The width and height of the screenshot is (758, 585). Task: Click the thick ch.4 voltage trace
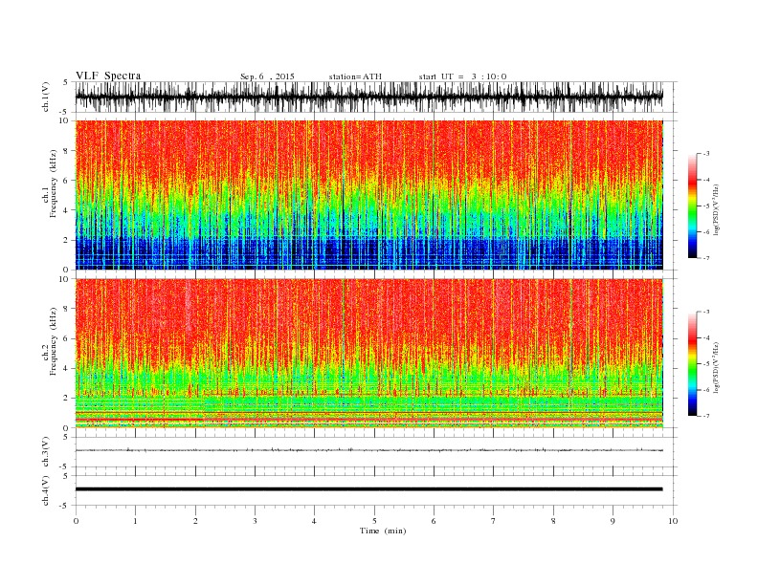pos(368,489)
